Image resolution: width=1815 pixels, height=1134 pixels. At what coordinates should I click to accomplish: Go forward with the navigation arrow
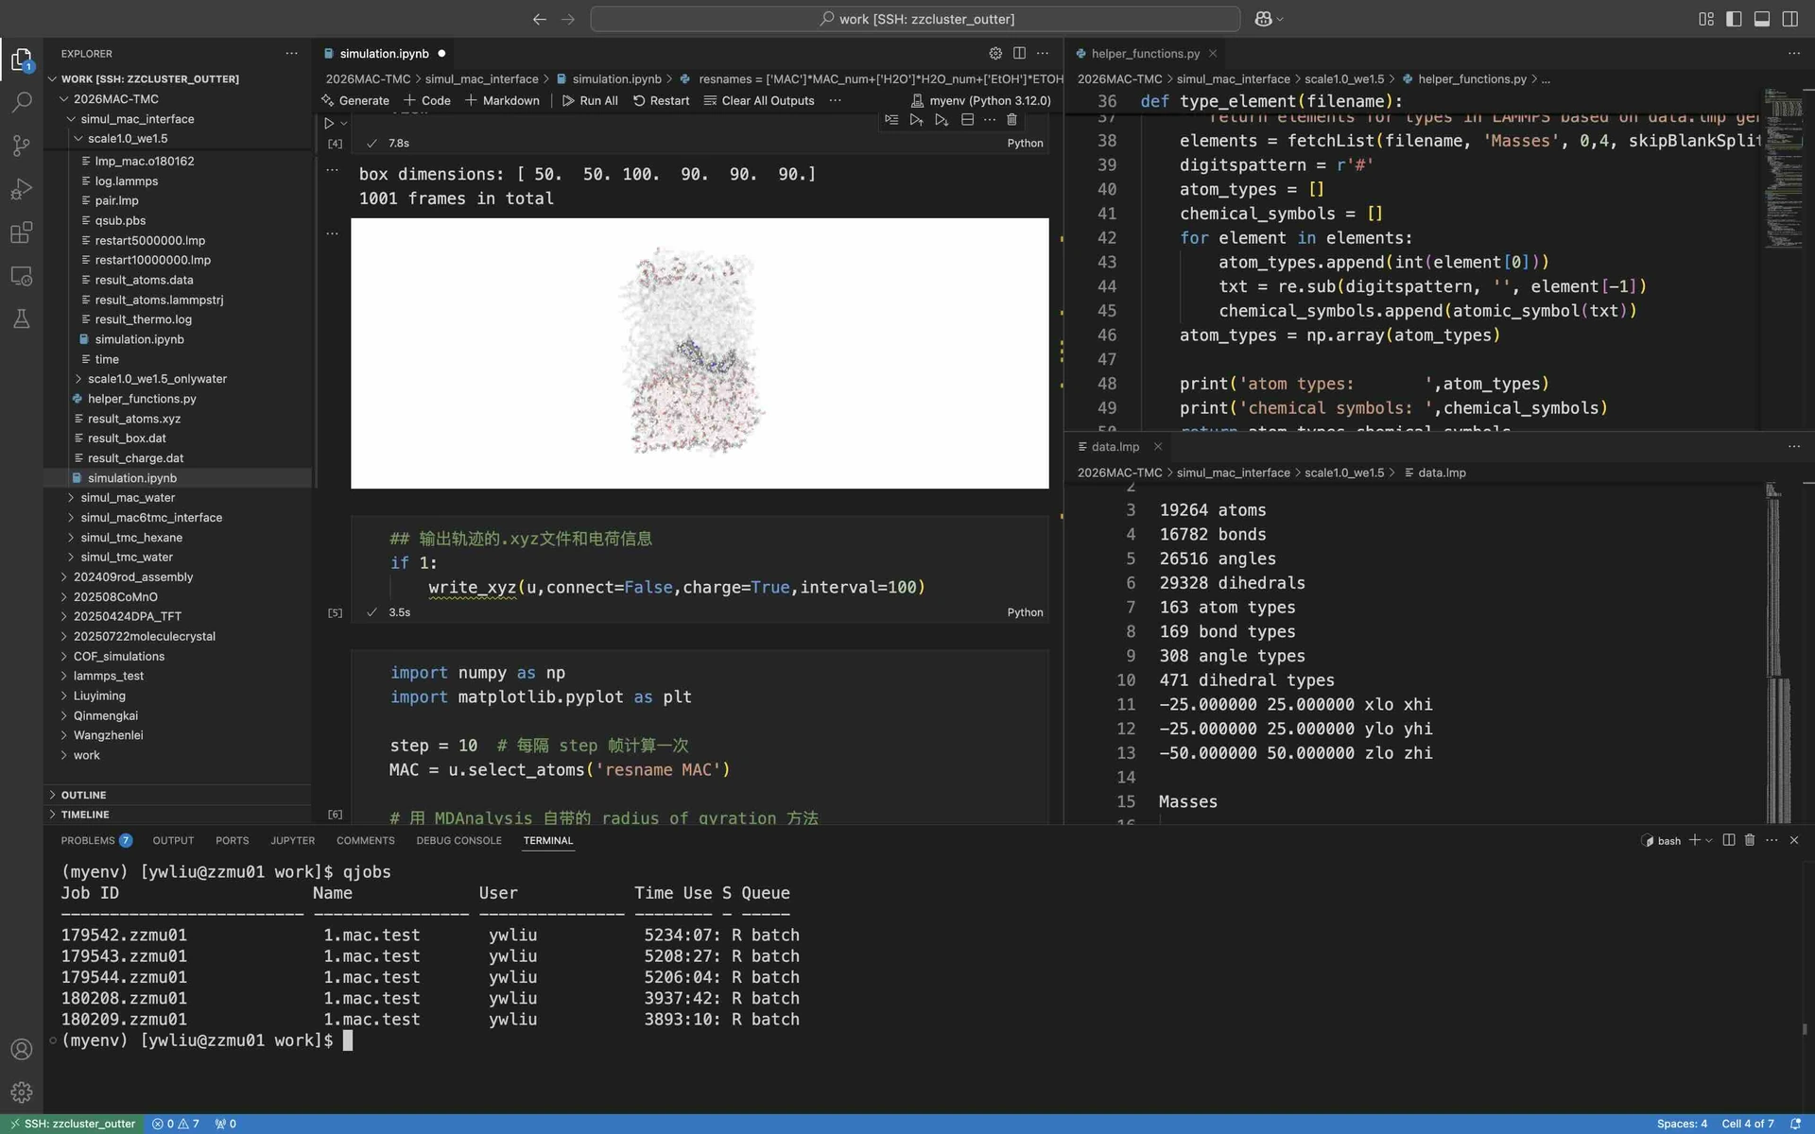pos(568,19)
